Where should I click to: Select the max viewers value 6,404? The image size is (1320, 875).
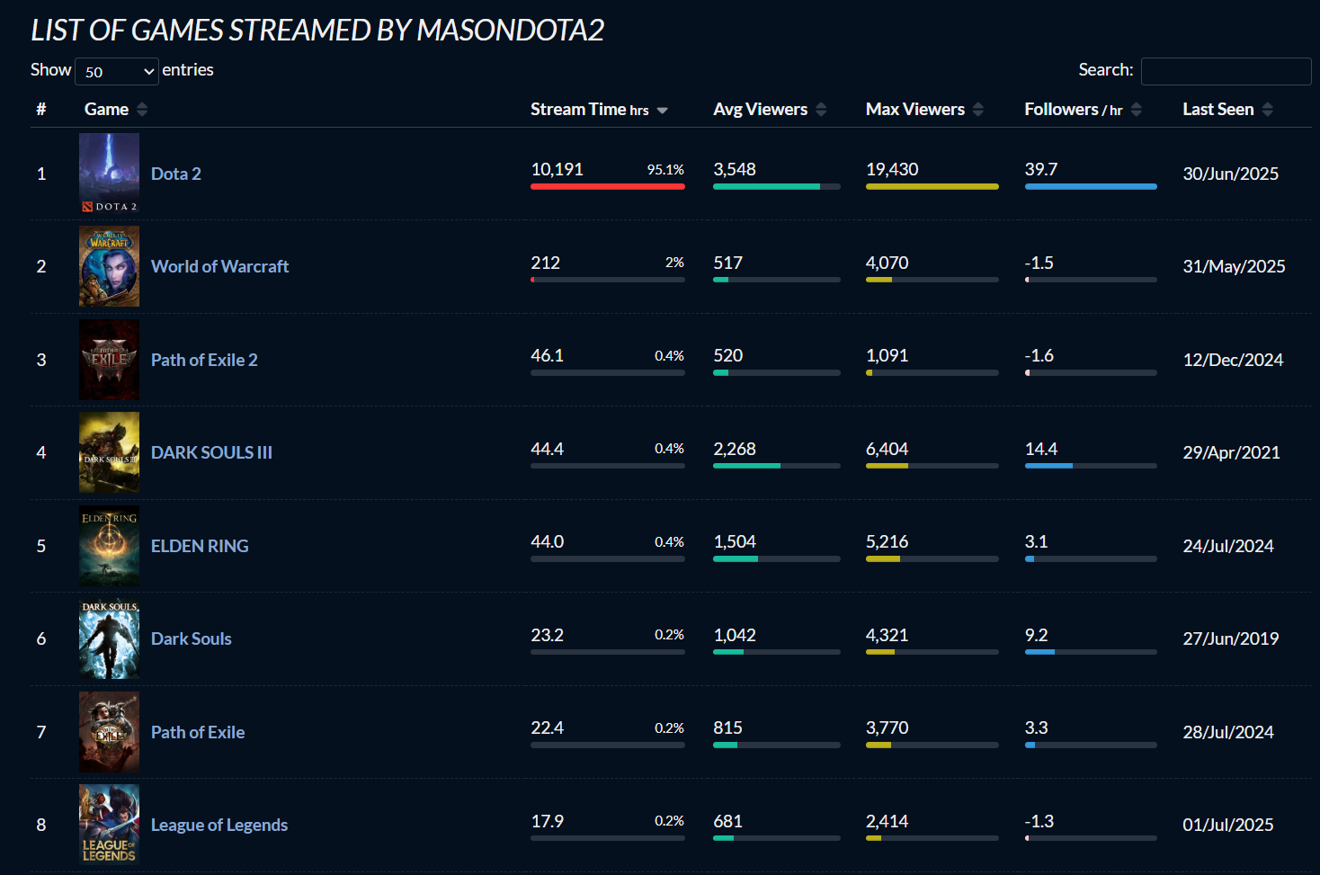(x=887, y=449)
